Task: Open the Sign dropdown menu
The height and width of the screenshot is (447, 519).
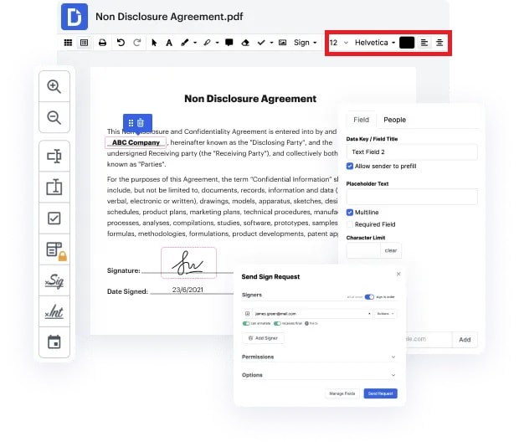Action: pos(306,43)
